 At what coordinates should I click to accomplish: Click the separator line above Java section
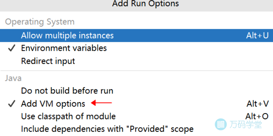click(136, 71)
